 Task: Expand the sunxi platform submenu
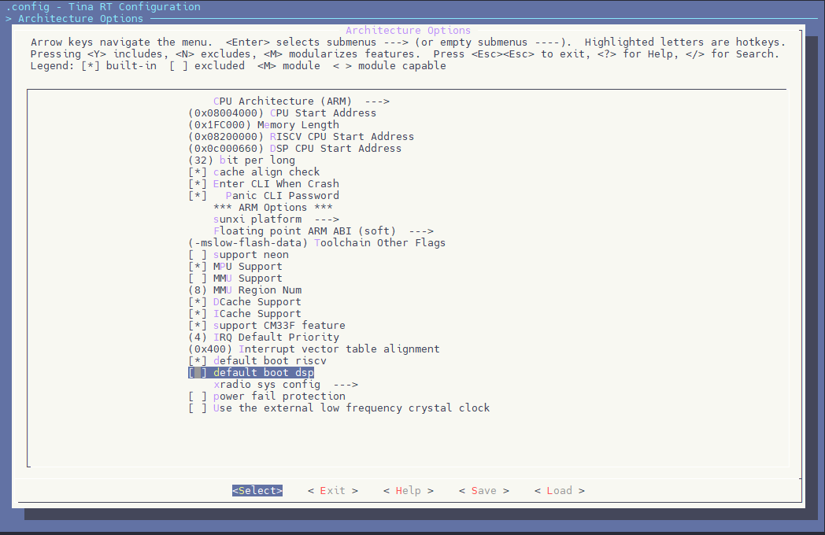coord(276,220)
